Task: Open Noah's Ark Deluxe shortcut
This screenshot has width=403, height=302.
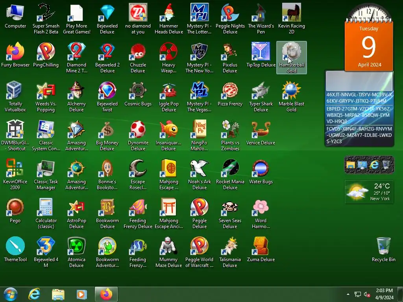Action: click(x=199, y=174)
